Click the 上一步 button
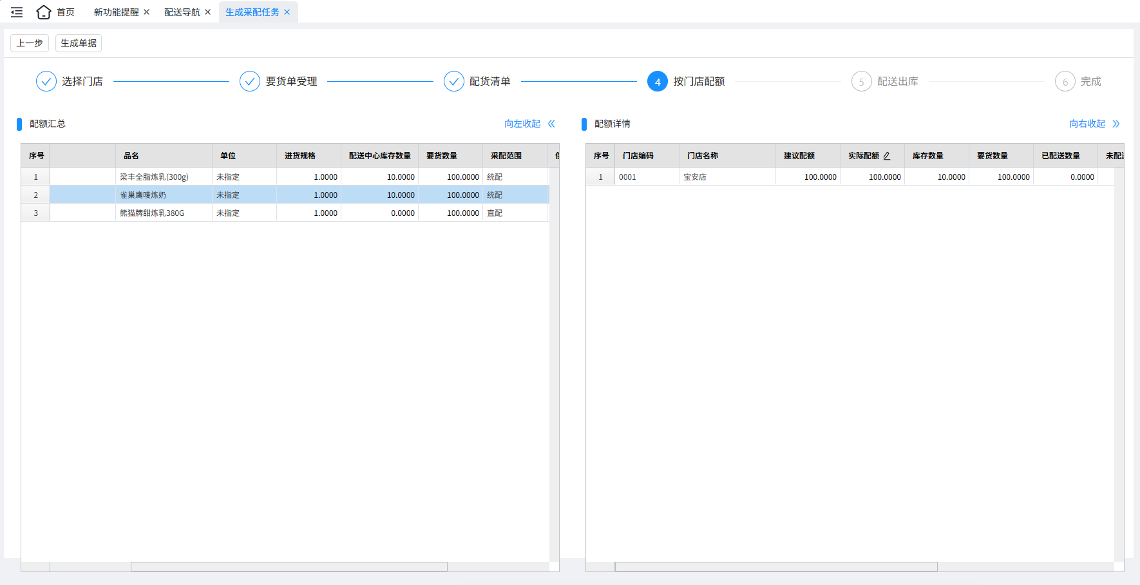 pyautogui.click(x=30, y=43)
